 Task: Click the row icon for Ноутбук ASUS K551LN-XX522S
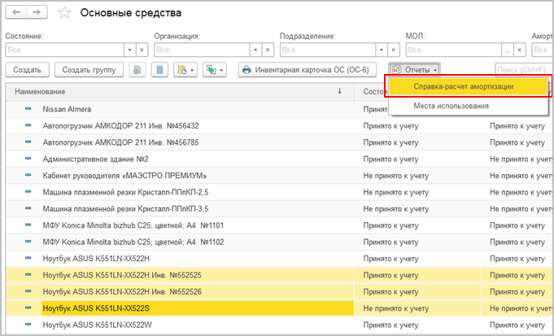point(28,308)
